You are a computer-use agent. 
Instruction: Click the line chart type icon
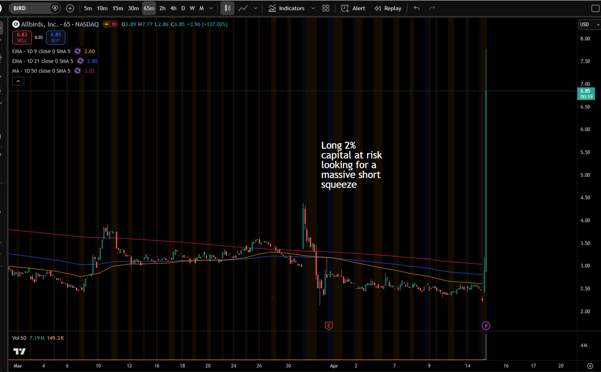tap(243, 8)
